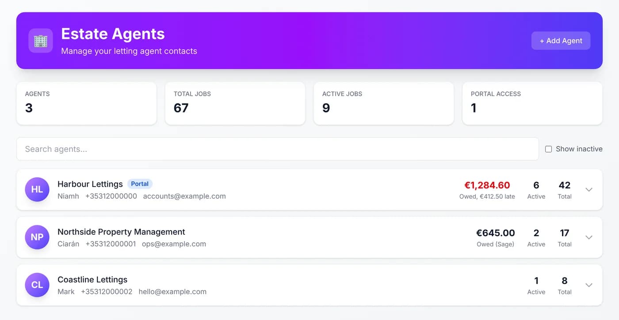Click the €645.00 owed amount
Viewport: 619px width, 320px height.
(x=495, y=233)
